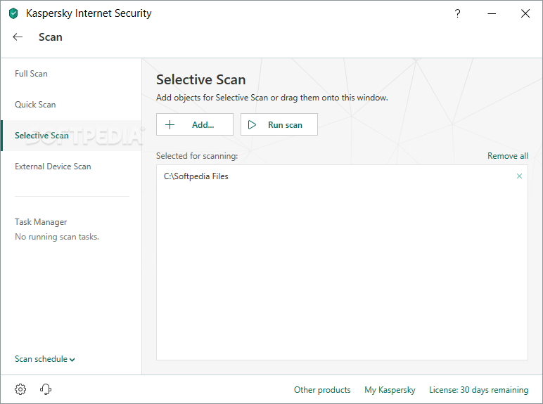This screenshot has height=404, width=543.
Task: Click the Add... button
Action: pos(195,124)
